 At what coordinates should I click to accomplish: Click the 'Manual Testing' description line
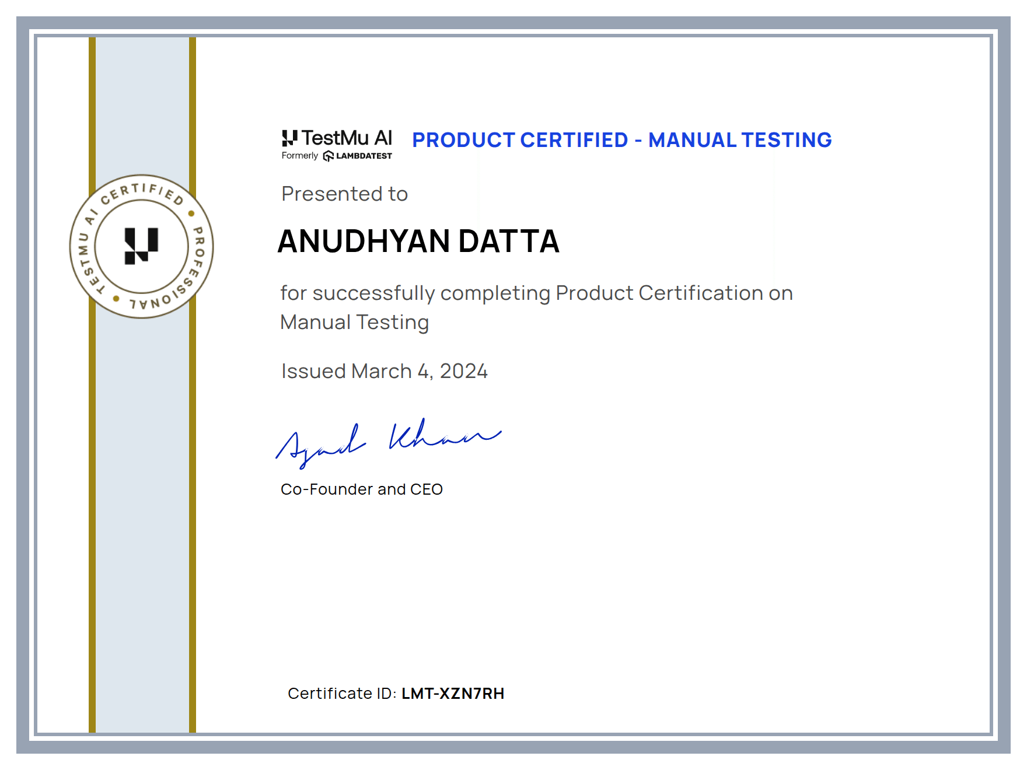coord(354,323)
